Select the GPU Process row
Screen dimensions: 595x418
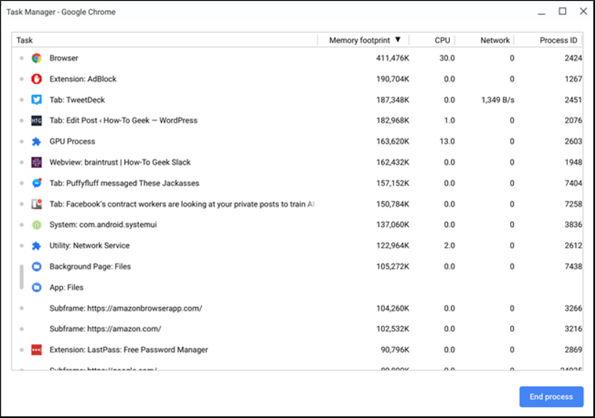(297, 141)
